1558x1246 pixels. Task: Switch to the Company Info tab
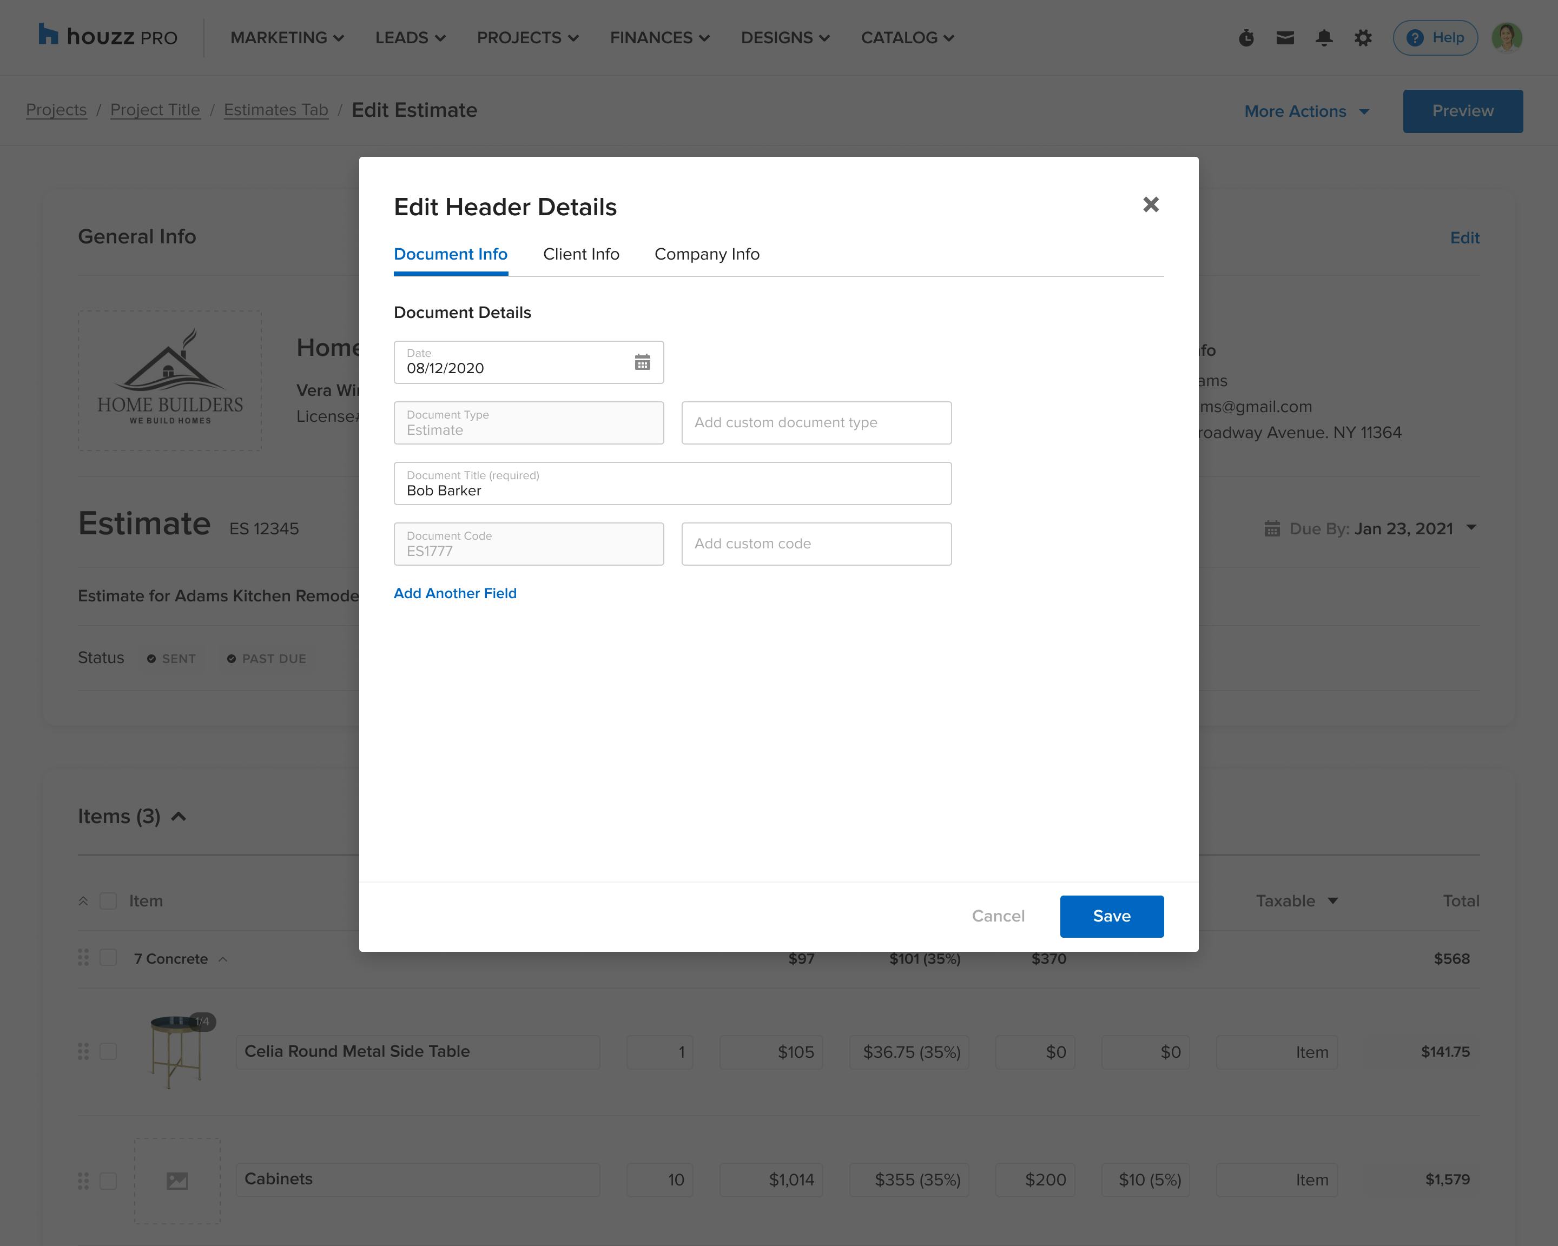coord(707,254)
